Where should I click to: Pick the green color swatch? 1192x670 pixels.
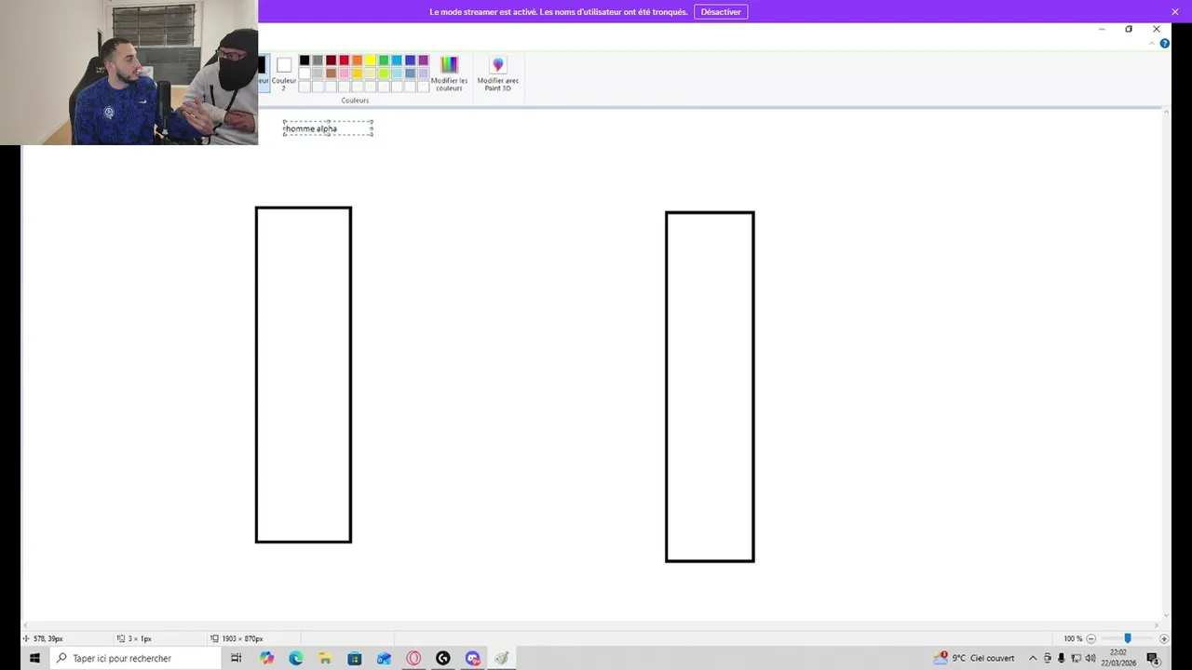(384, 60)
